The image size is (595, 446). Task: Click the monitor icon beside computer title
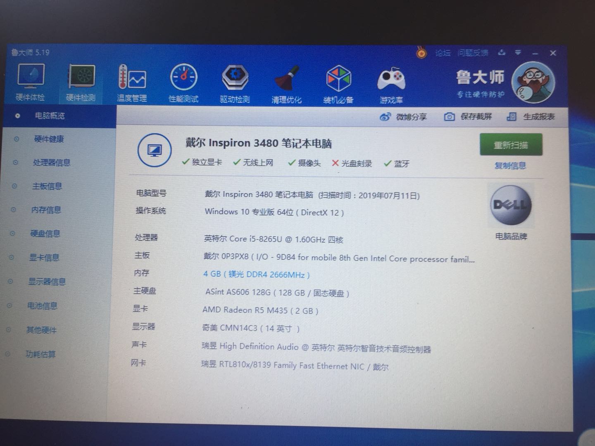pos(155,150)
